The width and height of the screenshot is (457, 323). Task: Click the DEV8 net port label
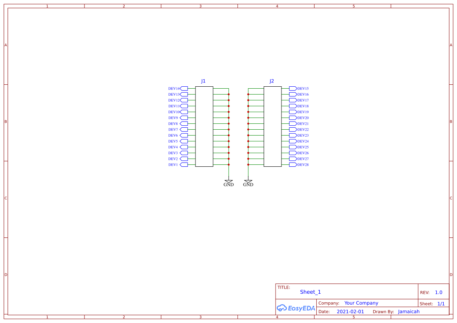(173, 124)
